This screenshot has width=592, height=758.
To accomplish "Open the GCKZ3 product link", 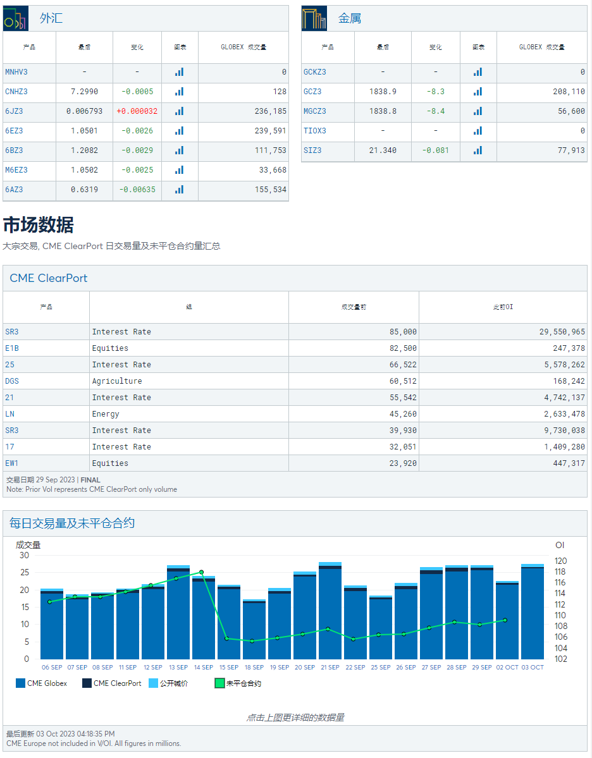I will (x=315, y=72).
